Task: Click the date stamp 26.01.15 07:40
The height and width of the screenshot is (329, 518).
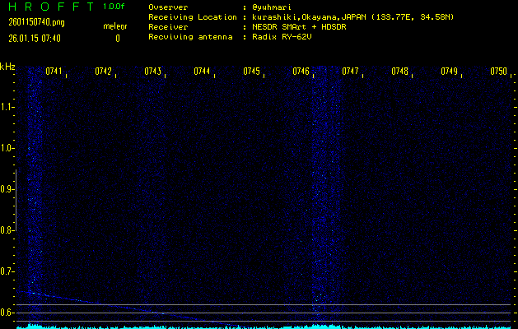Action: click(x=35, y=39)
